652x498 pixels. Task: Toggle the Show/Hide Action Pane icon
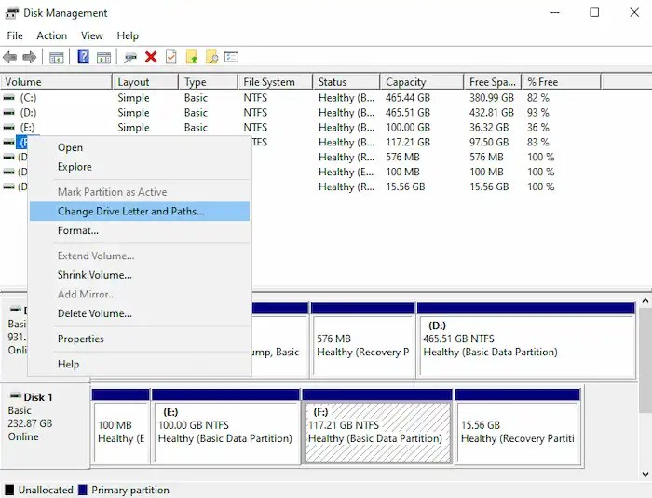[103, 58]
